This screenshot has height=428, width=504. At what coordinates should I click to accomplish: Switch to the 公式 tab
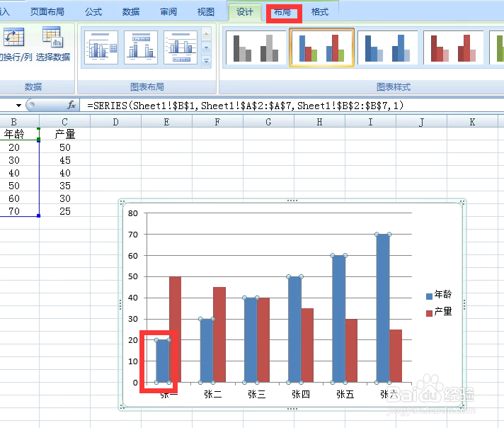click(x=93, y=12)
